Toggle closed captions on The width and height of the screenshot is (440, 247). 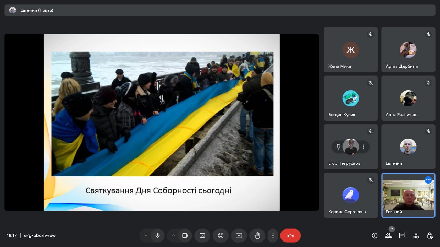(x=202, y=235)
